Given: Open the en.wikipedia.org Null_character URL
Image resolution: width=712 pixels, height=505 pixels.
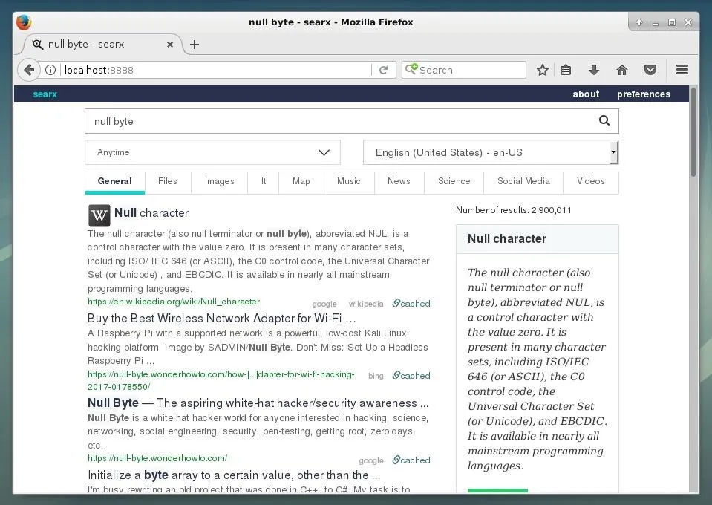Looking at the screenshot, I should click(x=174, y=302).
